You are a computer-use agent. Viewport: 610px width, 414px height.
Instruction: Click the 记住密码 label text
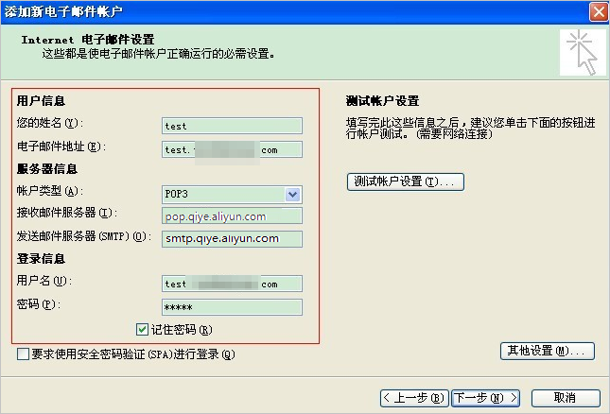pos(180,330)
